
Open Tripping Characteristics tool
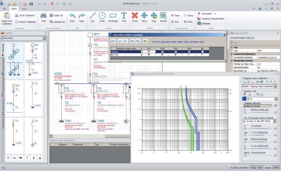[211, 19]
